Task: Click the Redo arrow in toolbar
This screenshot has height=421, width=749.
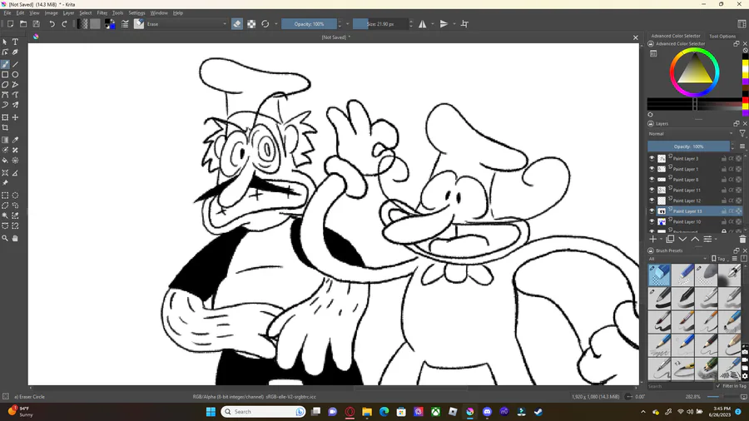Action: 64,24
